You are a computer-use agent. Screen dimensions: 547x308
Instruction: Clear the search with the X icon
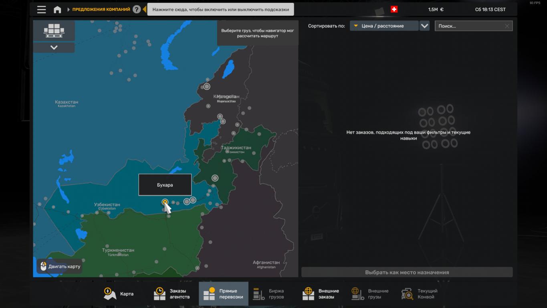(507, 26)
